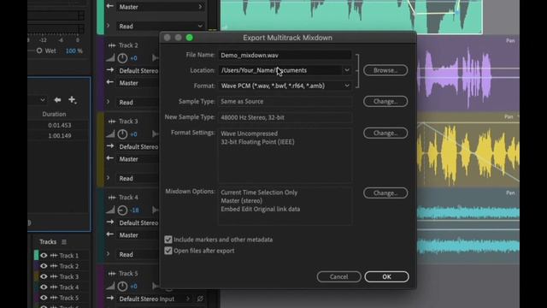
Task: Open Track 2 Read automation mode dropdown
Action: coord(138,103)
